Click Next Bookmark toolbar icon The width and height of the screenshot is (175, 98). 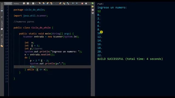[64, 4]
